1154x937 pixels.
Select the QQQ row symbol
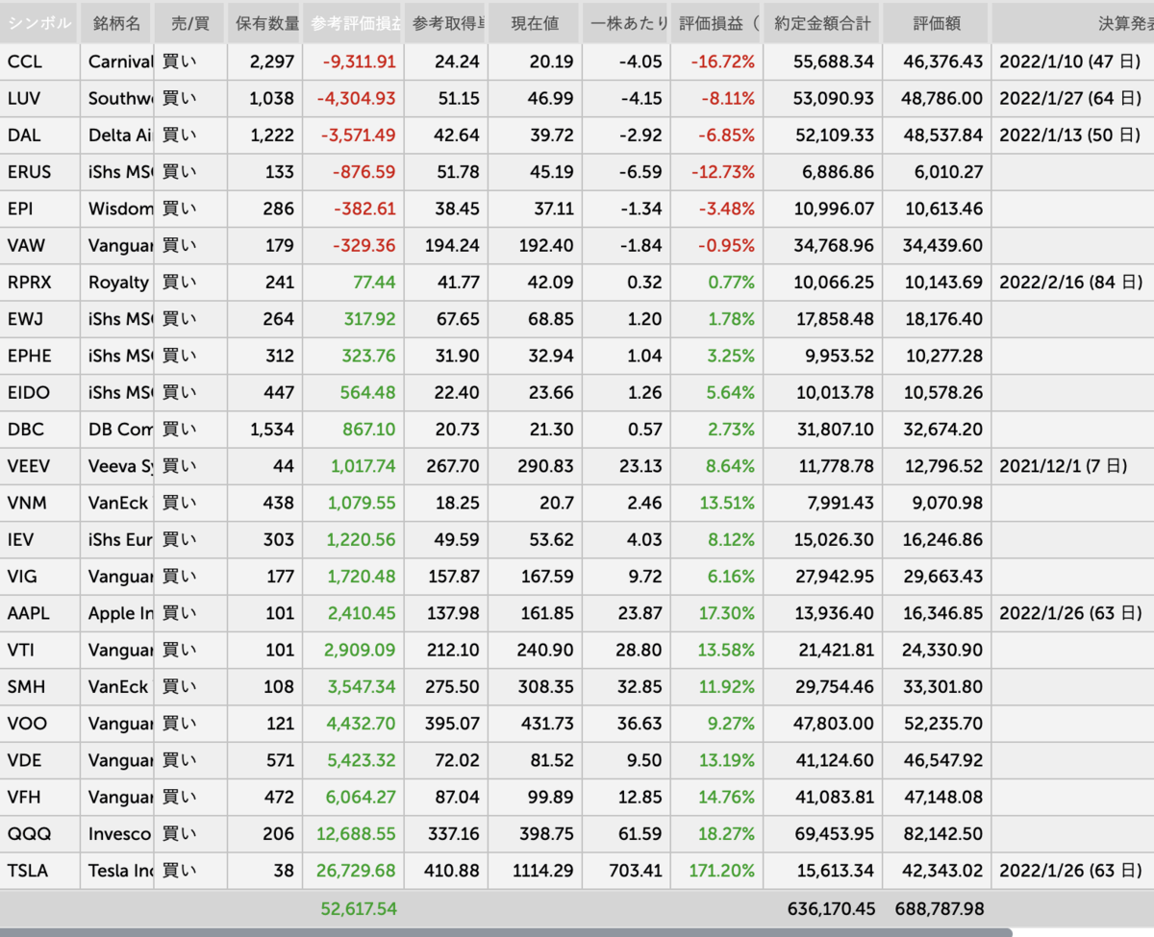point(39,834)
